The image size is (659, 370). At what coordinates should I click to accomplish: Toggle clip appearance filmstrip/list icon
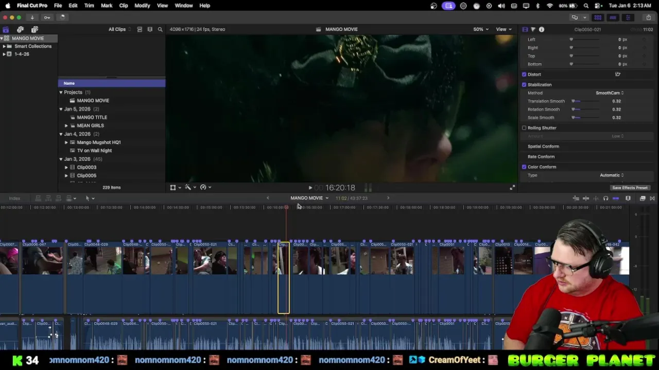click(140, 29)
